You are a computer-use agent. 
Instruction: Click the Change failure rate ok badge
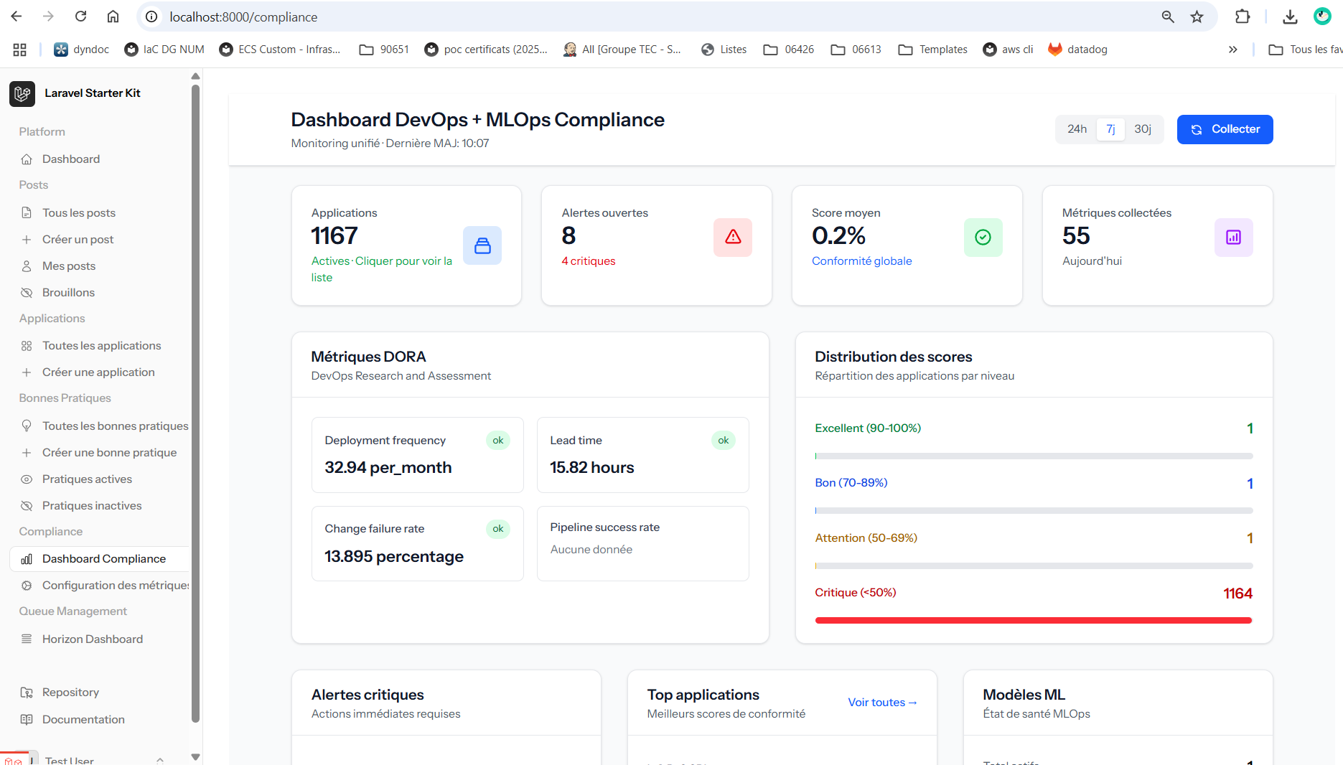pos(498,529)
